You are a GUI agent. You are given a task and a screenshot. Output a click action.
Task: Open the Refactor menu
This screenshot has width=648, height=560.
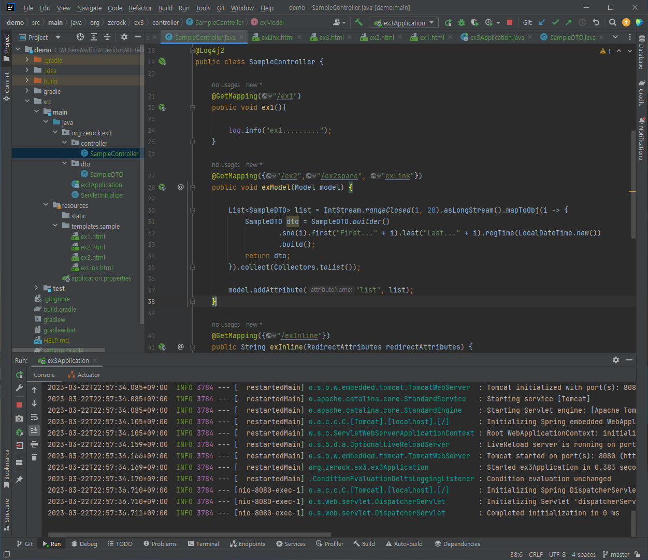click(x=140, y=8)
